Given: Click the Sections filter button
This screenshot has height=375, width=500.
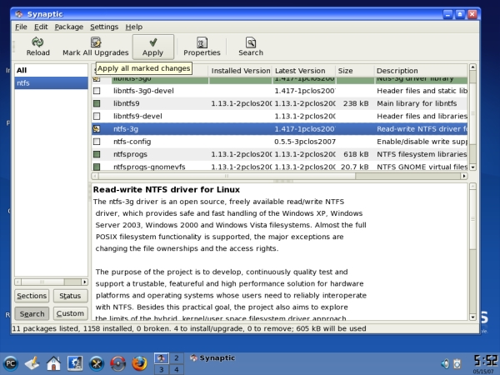Looking at the screenshot, I should click(32, 296).
